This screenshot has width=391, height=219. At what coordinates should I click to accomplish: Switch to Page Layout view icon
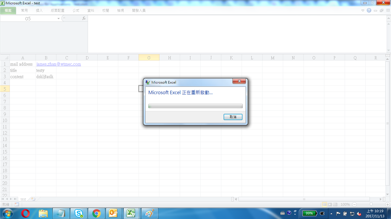pyautogui.click(x=330, y=204)
